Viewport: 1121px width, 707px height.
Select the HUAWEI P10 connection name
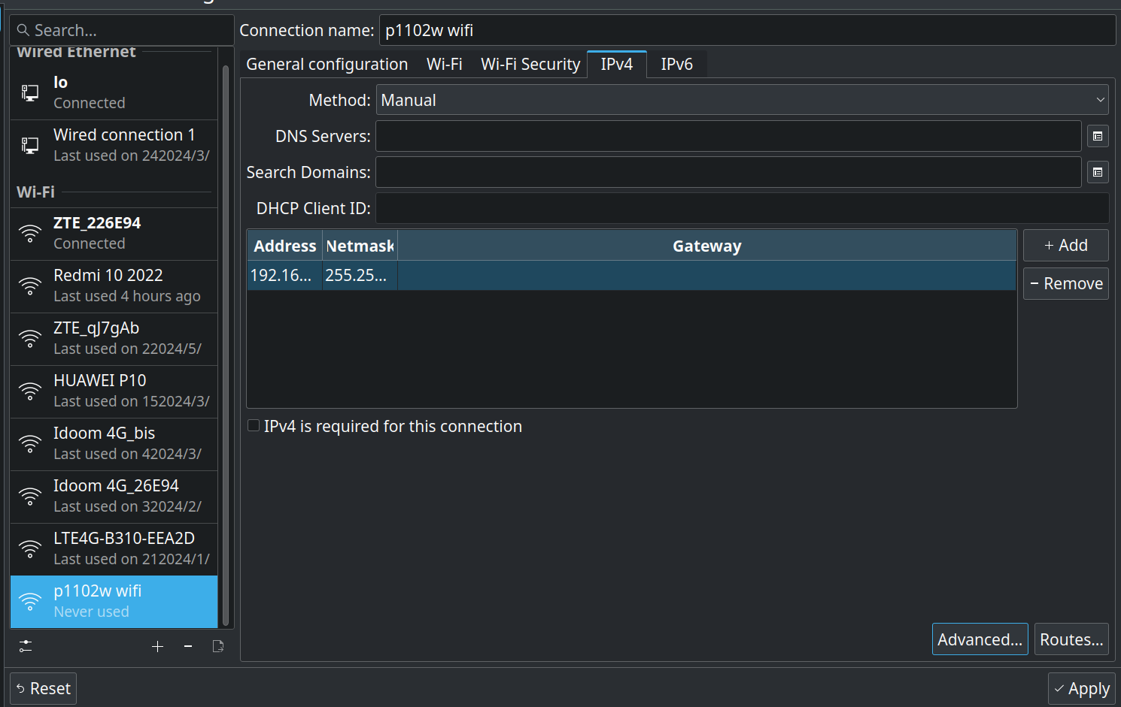pos(100,380)
